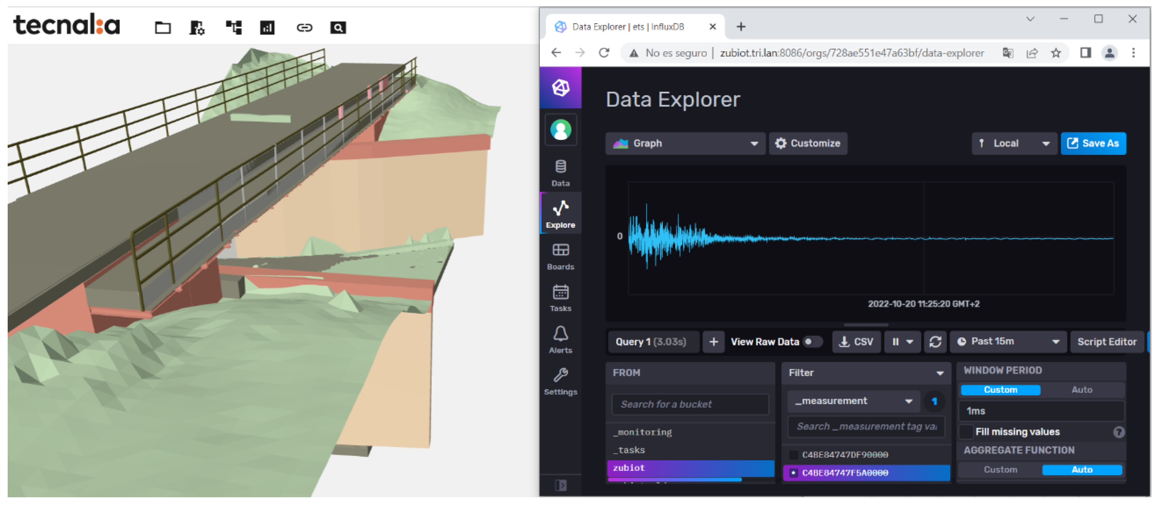
Task: Click the Search for a bucket field
Action: (690, 404)
